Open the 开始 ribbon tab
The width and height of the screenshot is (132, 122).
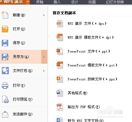[x=39, y=2]
